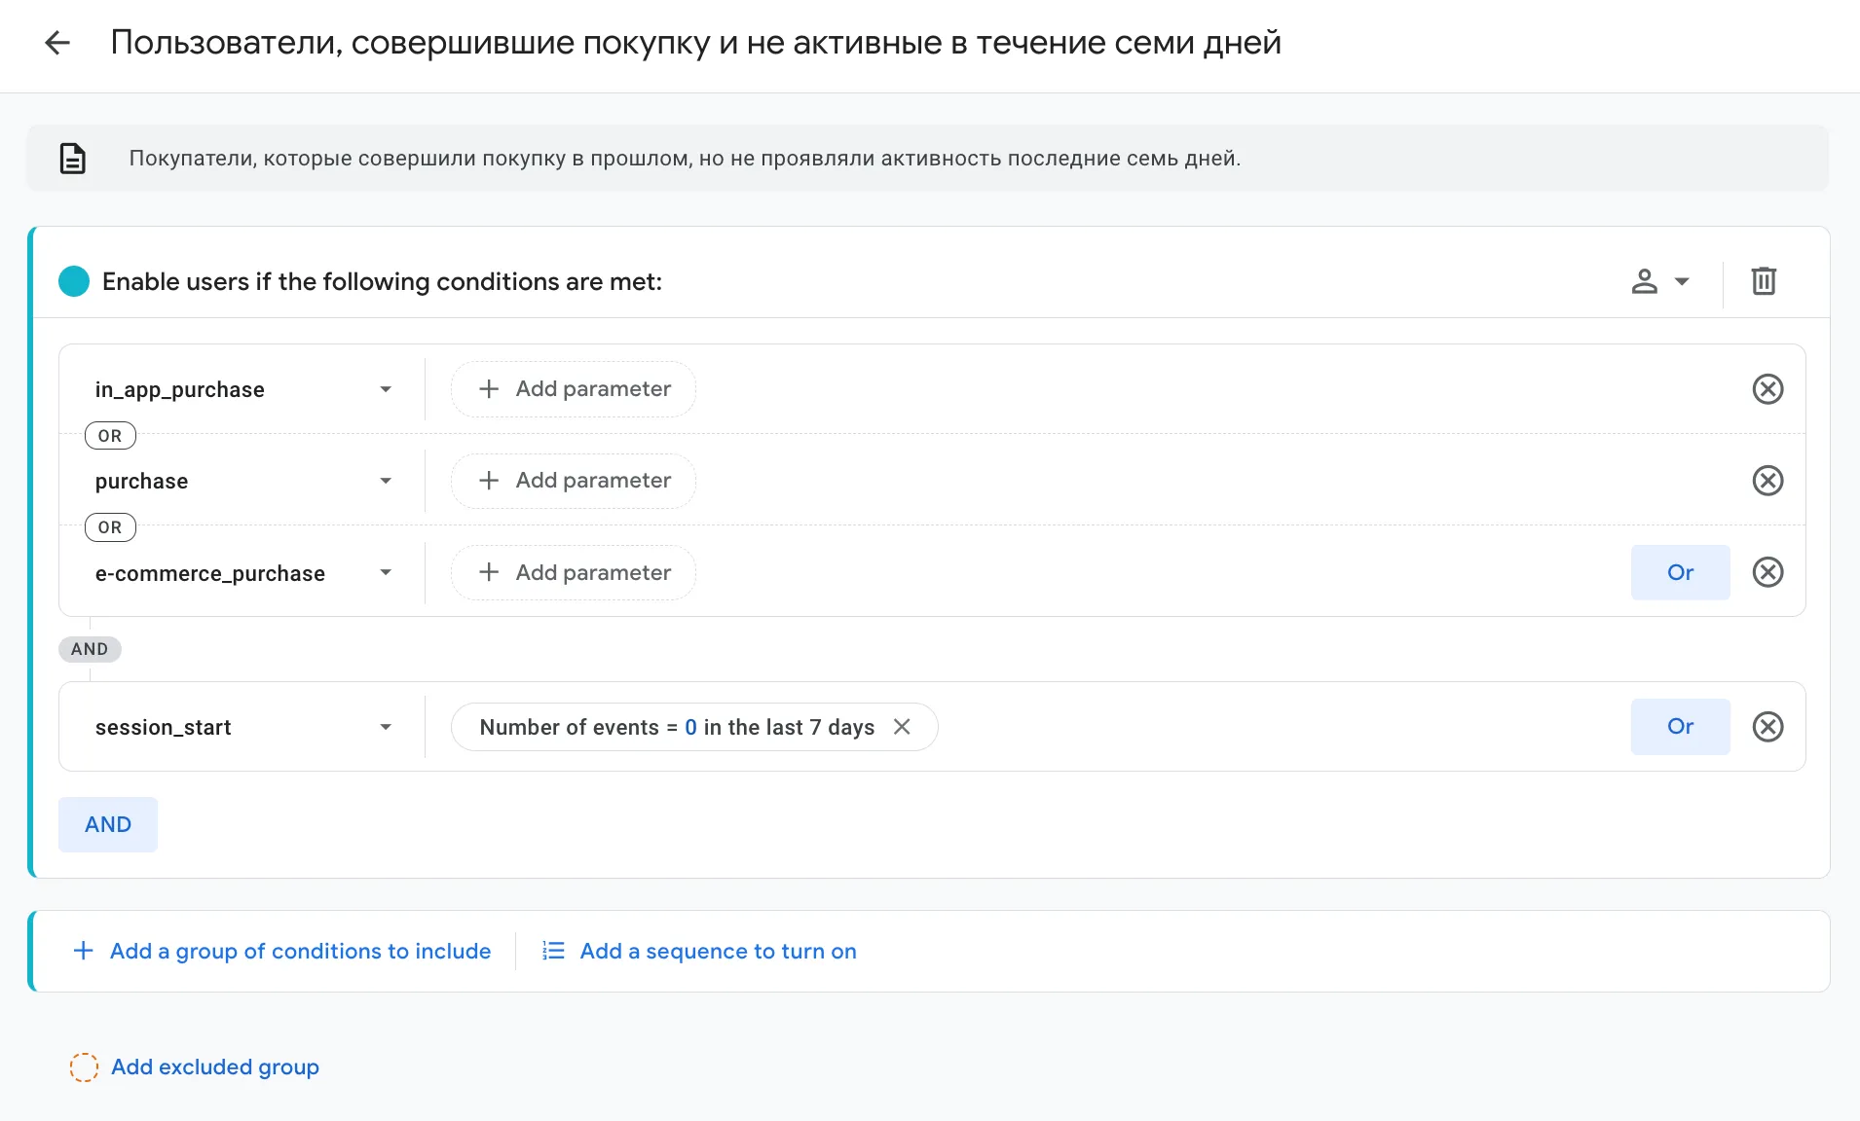This screenshot has height=1121, width=1860.
Task: Delete the condition group with trash icon
Action: [1764, 281]
